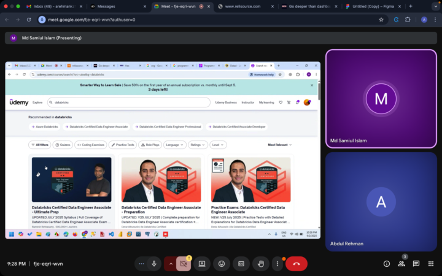The height and width of the screenshot is (276, 442).
Task: Open All filters on shared Udemy page
Action: [40, 145]
